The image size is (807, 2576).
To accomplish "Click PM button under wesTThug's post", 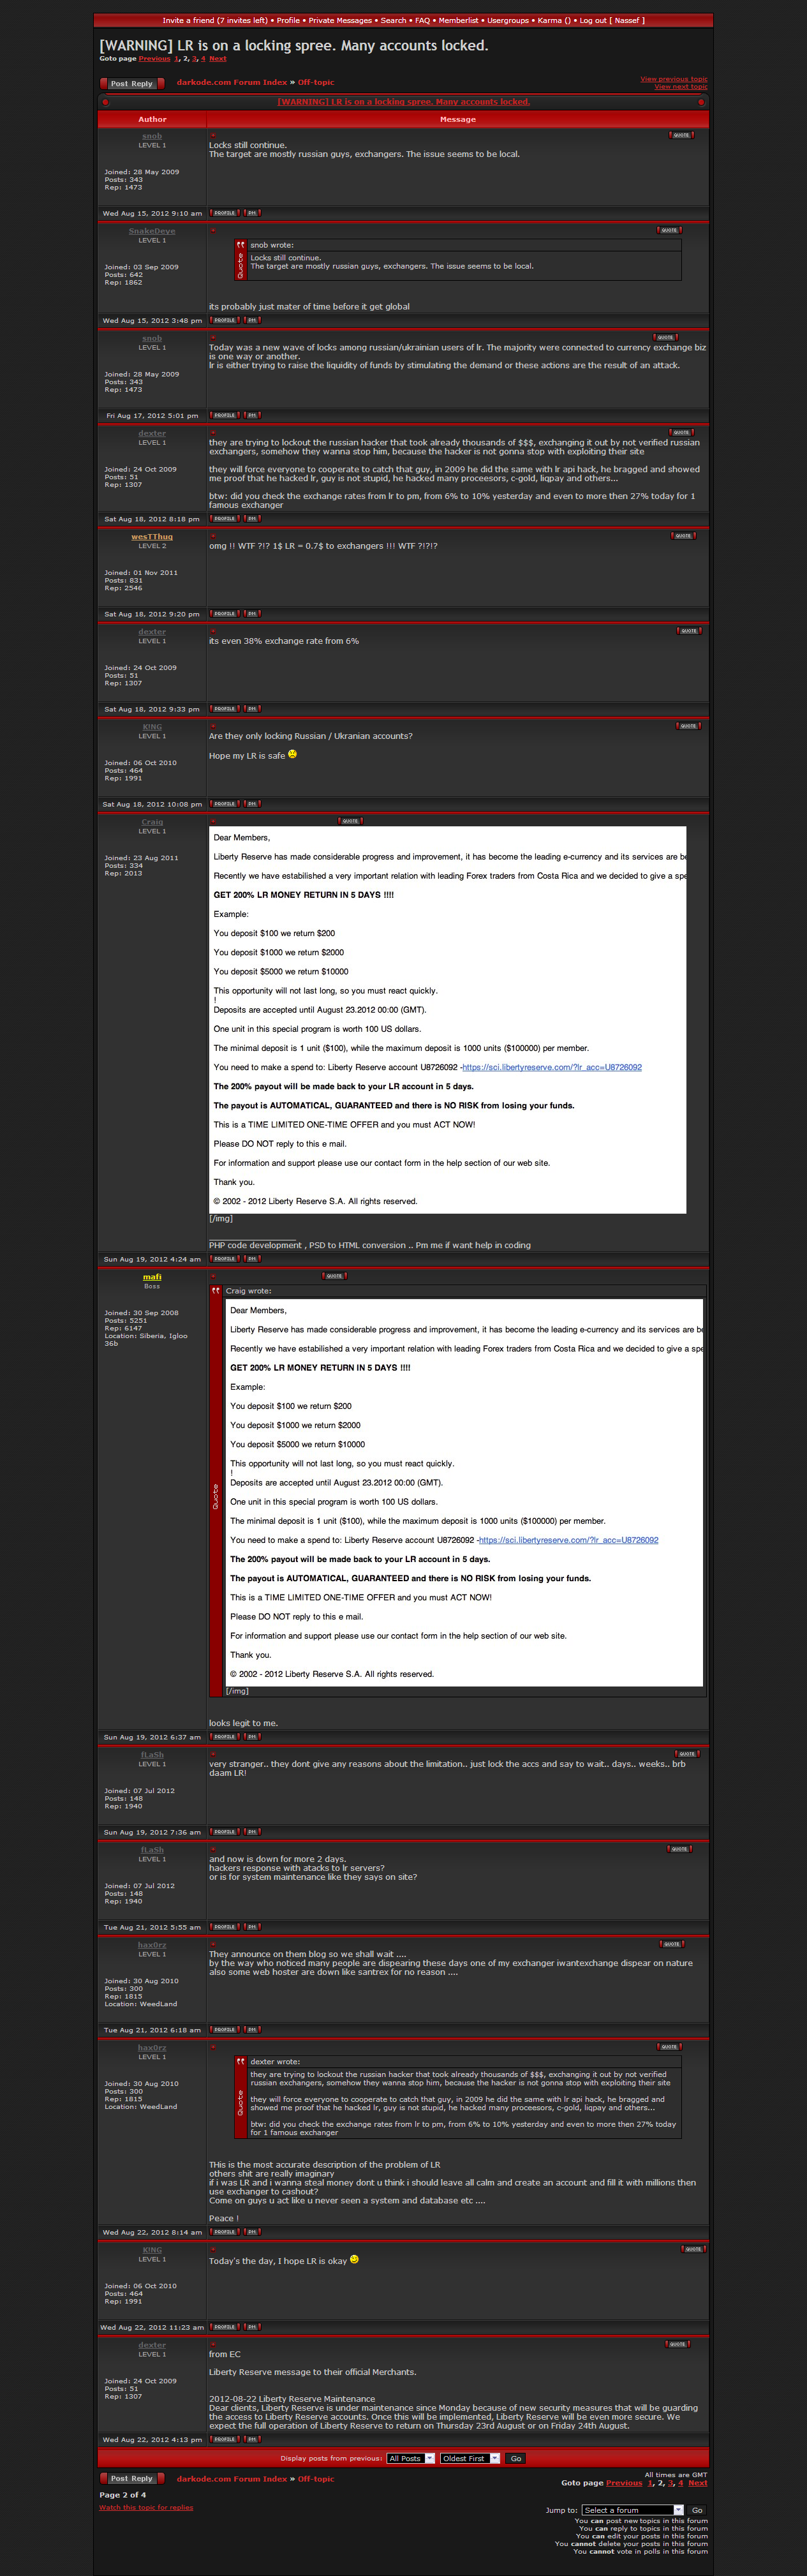I will (x=252, y=614).
